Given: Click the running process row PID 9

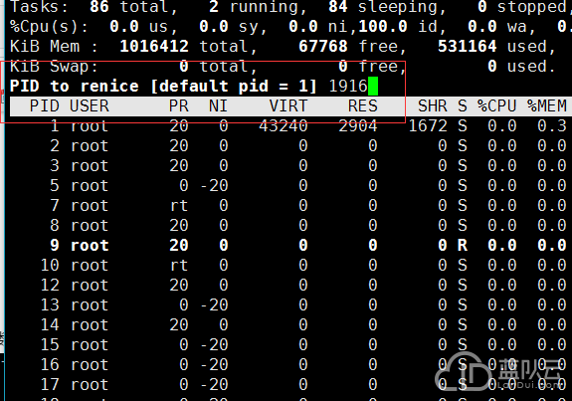Looking at the screenshot, I should pos(288,245).
